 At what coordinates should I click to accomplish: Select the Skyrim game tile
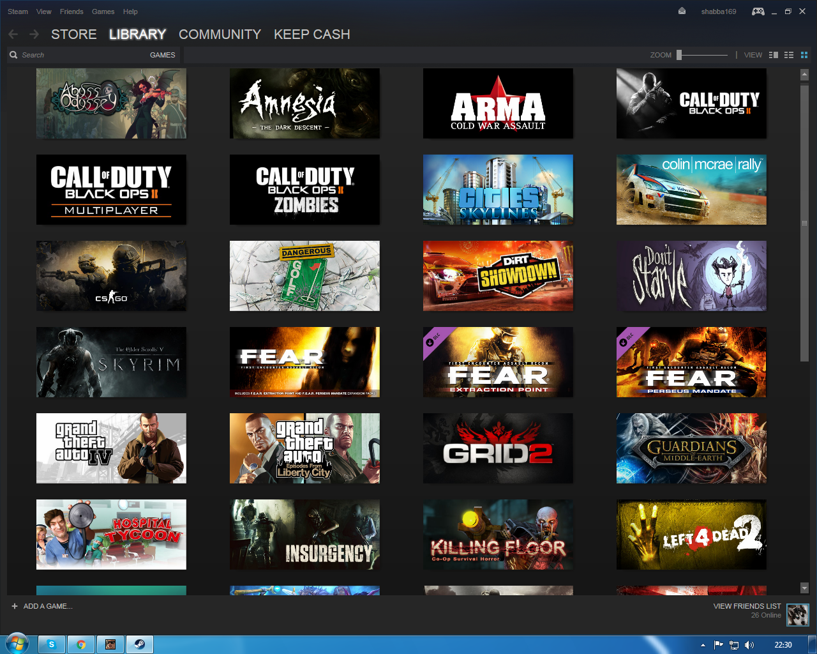coord(111,362)
